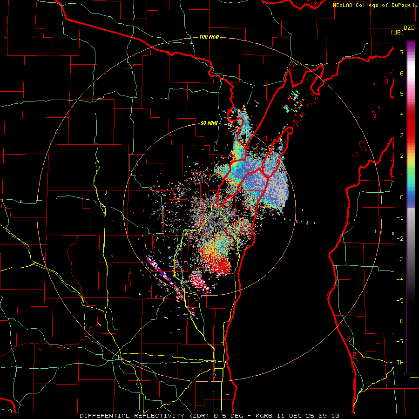Viewport: 419px width, 419px height.
Task: Click the DZD legend title
Action: coord(409,28)
